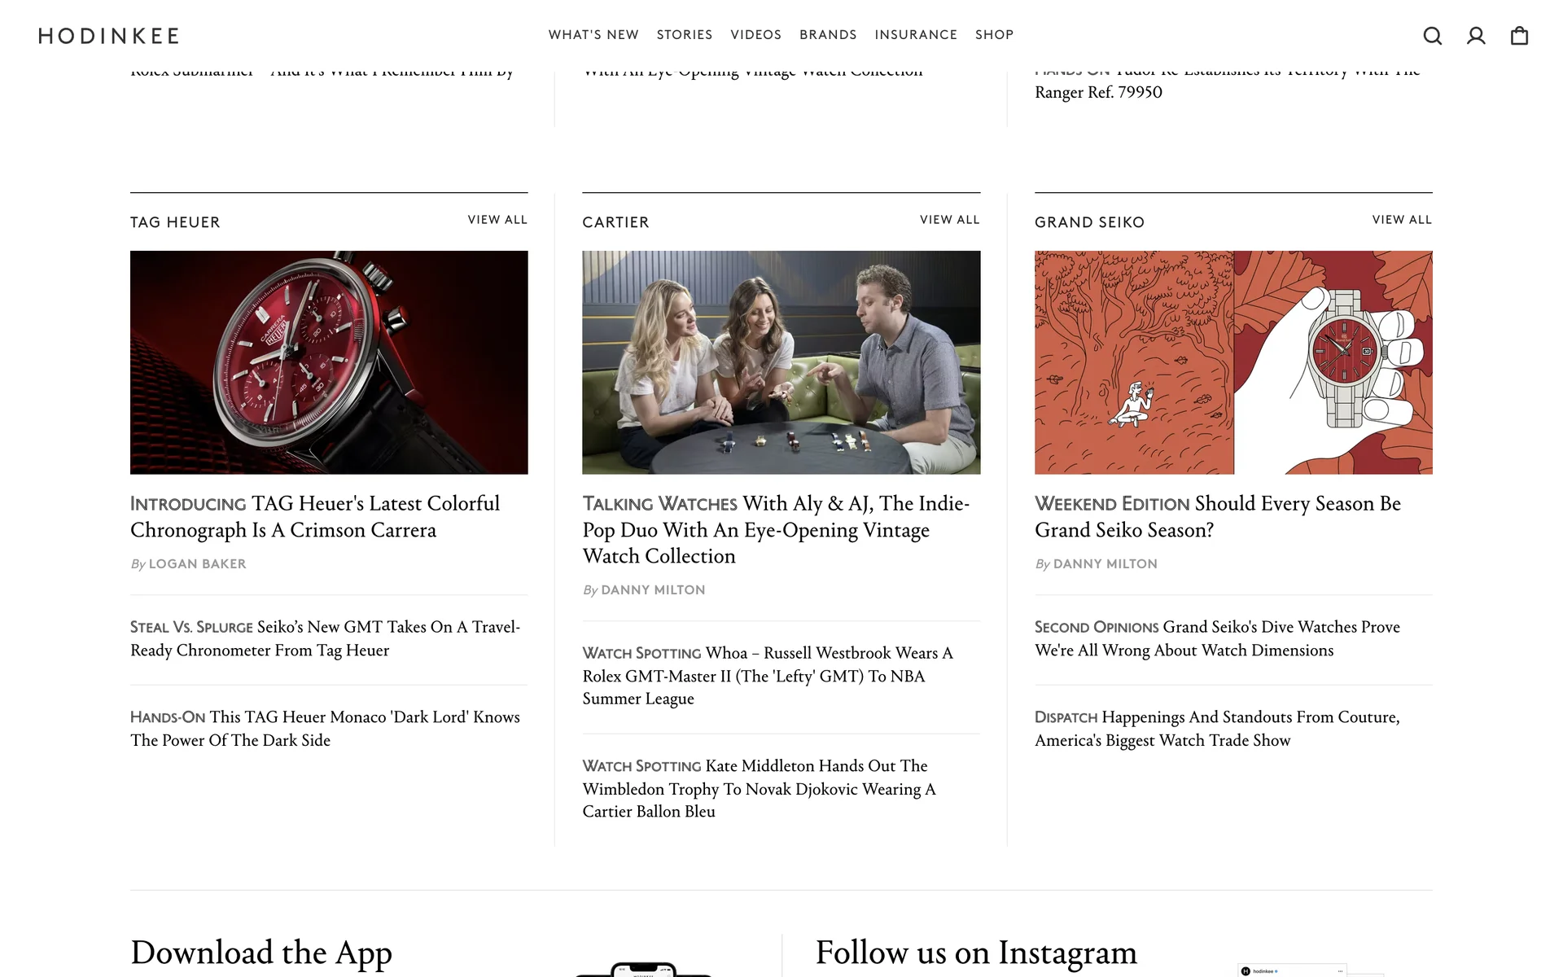Open the Stories menu item
Image resolution: width=1563 pixels, height=977 pixels.
(x=684, y=35)
